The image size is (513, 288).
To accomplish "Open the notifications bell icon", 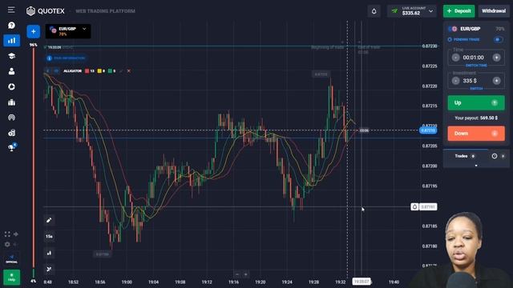I will 374,11.
